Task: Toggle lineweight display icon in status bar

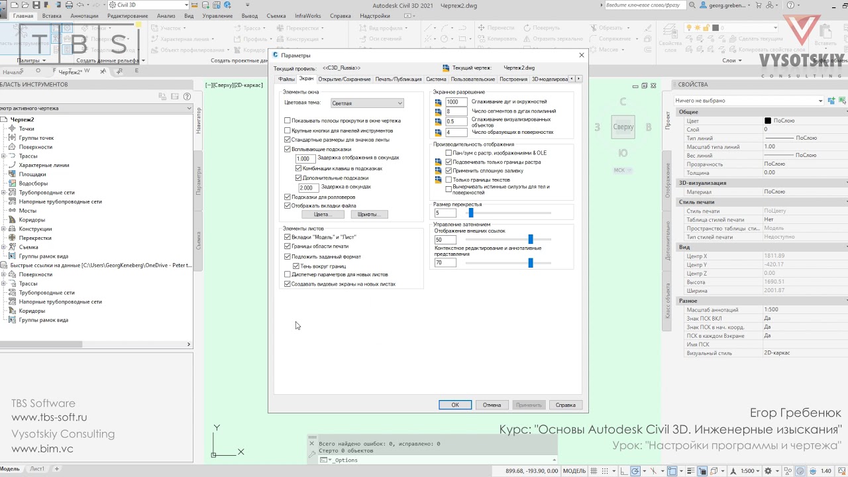Action: pos(691,471)
